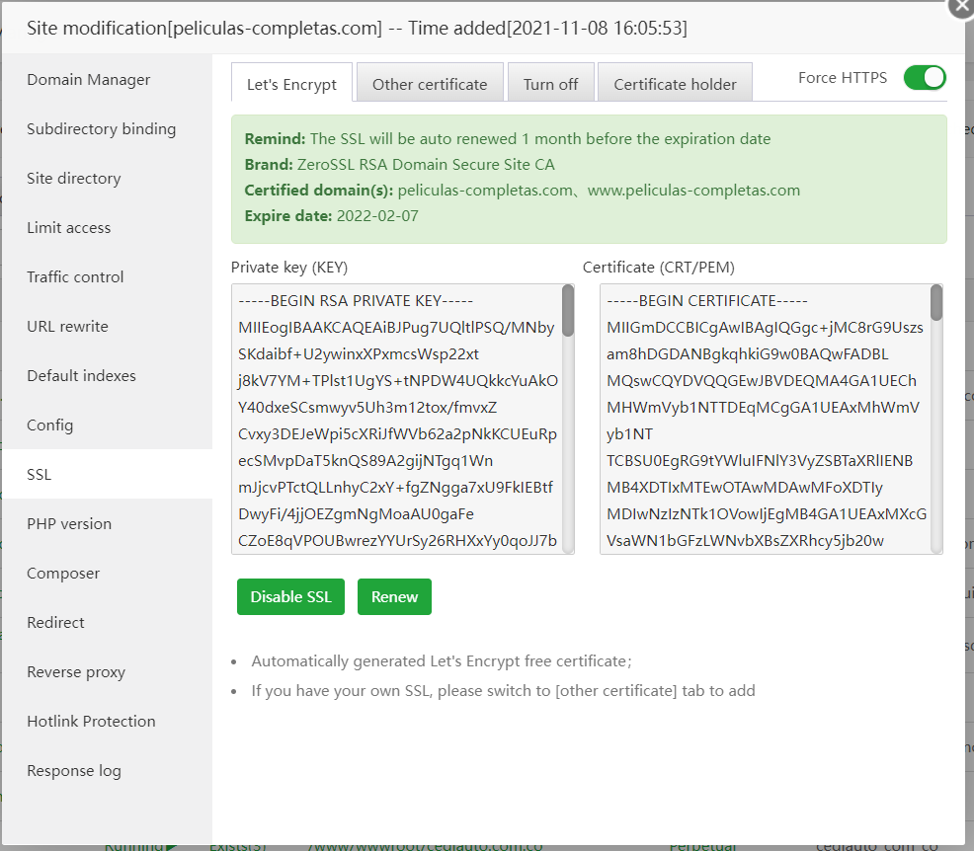Click the Private key (KEY) label
Viewport: 974px width, 851px height.
point(289,268)
